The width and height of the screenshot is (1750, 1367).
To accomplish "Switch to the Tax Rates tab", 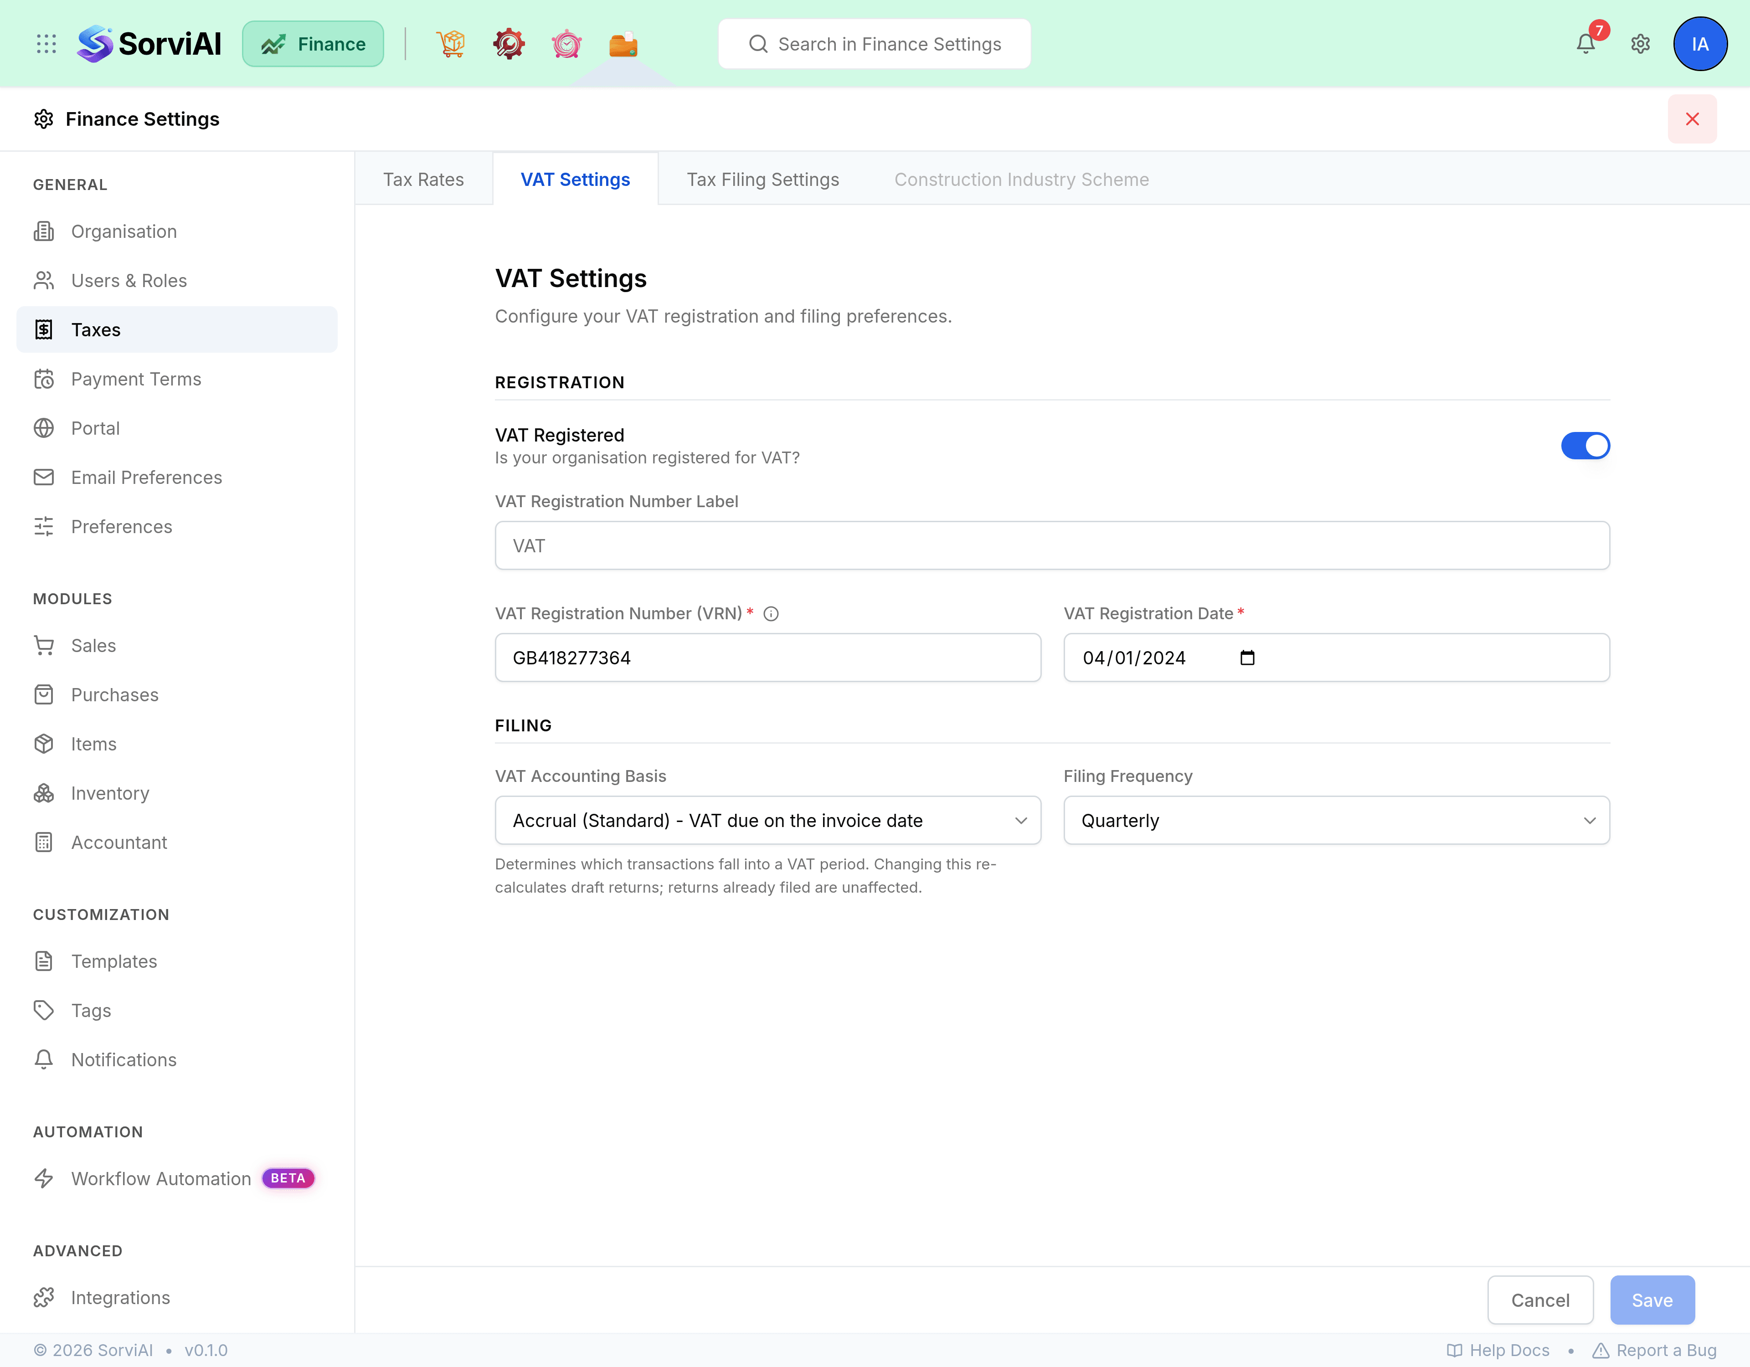I will [424, 180].
